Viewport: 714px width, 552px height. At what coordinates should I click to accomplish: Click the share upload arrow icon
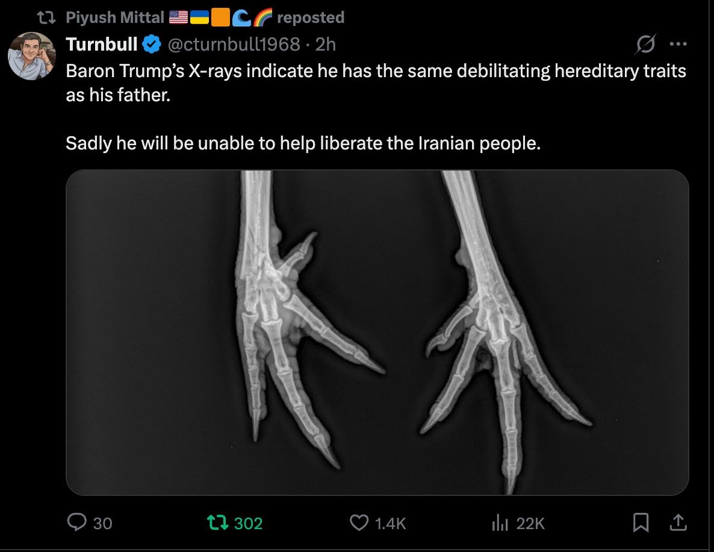pyautogui.click(x=678, y=522)
